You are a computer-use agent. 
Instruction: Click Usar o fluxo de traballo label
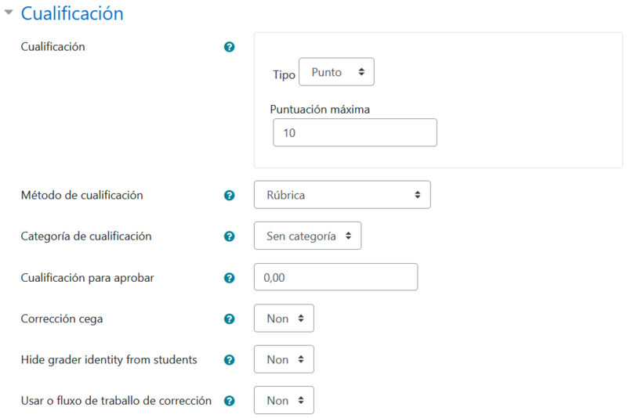[x=116, y=401]
